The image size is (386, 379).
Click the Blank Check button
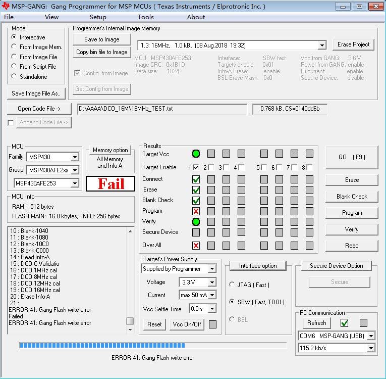352,197
